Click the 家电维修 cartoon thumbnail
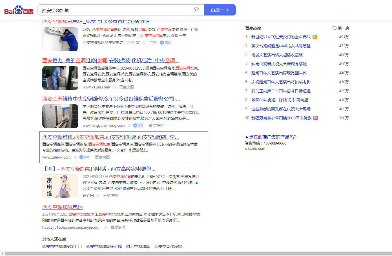This screenshot has width=392, height=256. pos(60,186)
